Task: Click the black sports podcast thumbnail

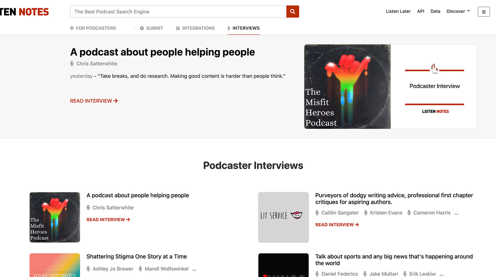Action: tap(283, 265)
